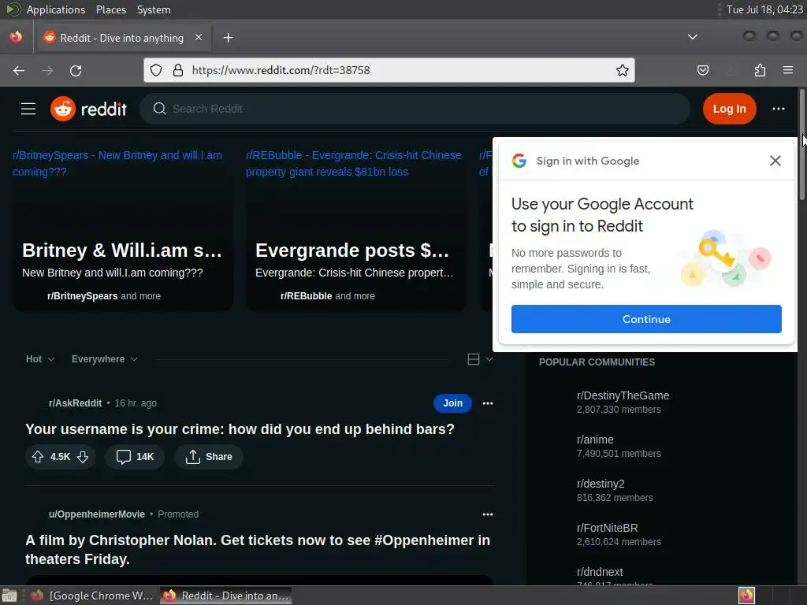This screenshot has height=605, width=807.
Task: Open the three-dot menu beside Log In
Action: (x=778, y=109)
